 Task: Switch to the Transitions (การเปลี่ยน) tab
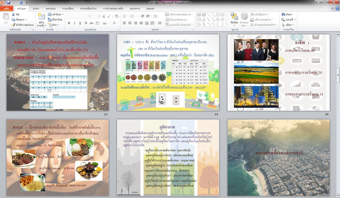pyautogui.click(x=68, y=8)
